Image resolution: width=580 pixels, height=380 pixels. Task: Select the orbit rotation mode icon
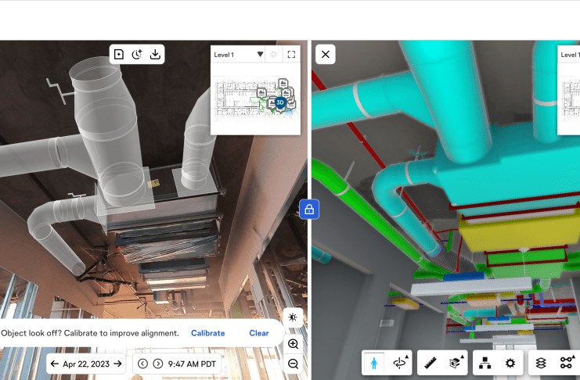(400, 363)
